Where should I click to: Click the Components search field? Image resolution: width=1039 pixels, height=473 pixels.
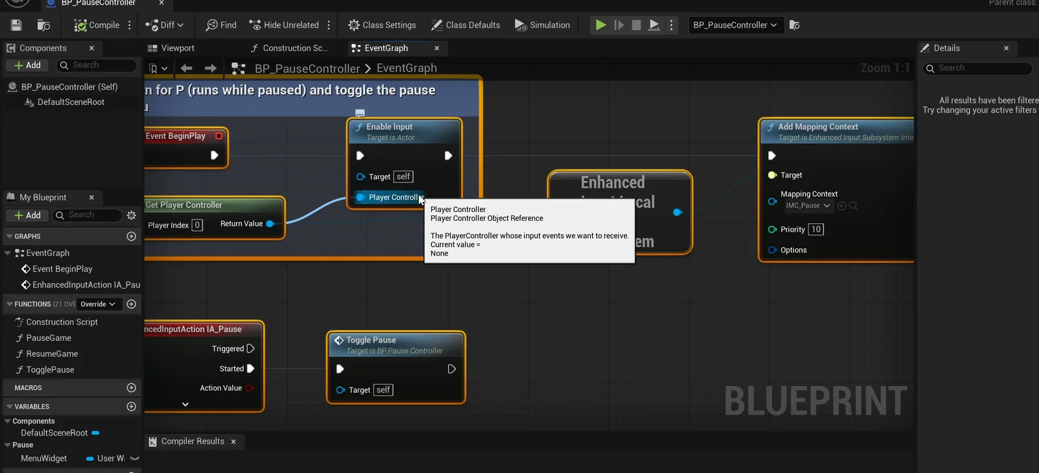pos(97,66)
